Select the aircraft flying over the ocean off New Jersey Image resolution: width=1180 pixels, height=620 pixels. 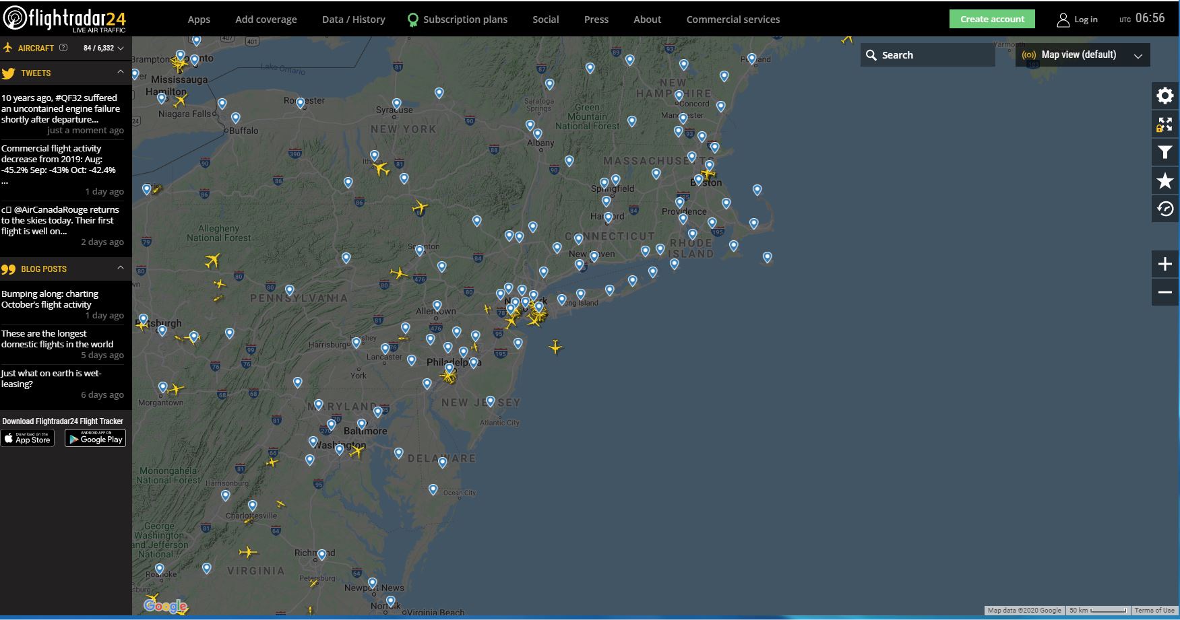555,347
